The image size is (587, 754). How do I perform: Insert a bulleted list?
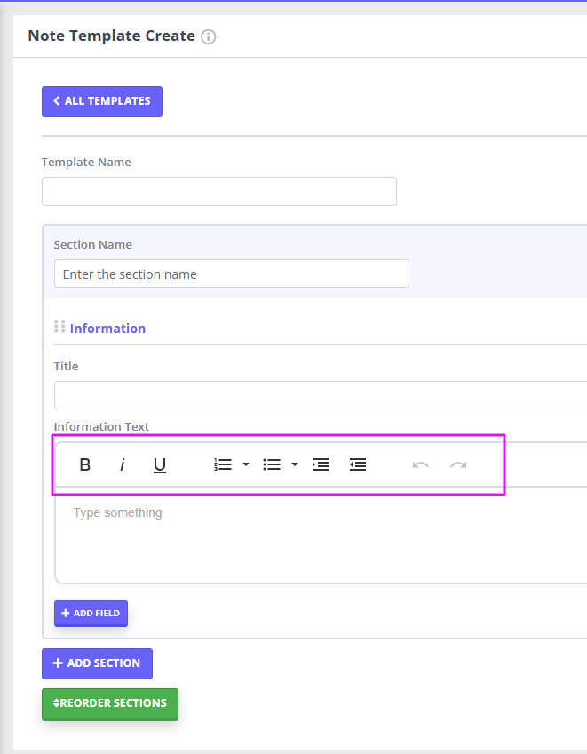pyautogui.click(x=272, y=464)
